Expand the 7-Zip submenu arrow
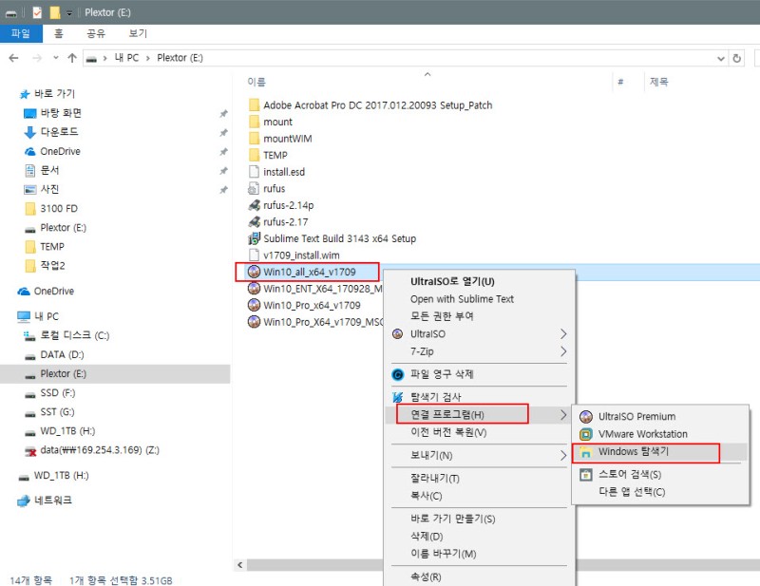Viewport: 760px width, 586px height. click(x=563, y=351)
